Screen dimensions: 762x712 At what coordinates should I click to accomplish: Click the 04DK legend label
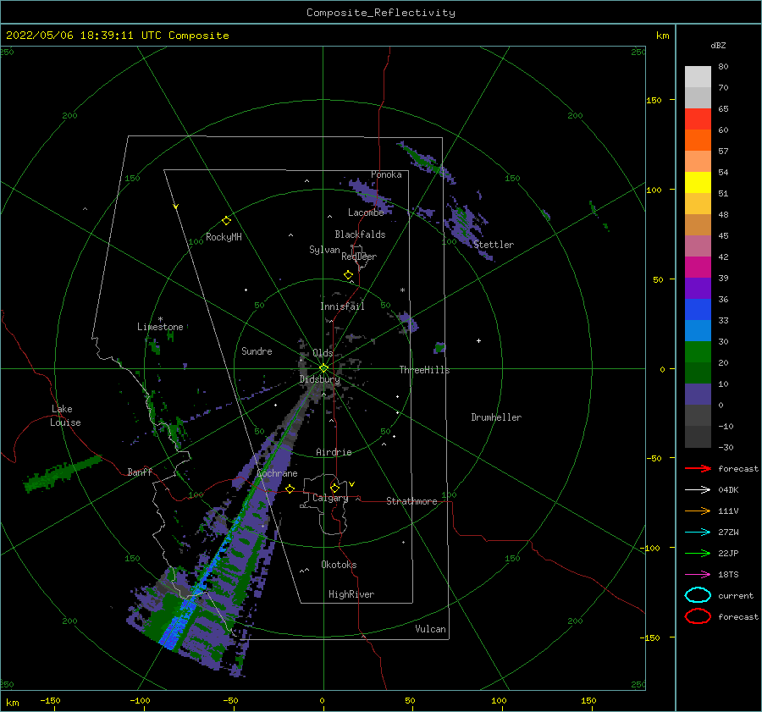click(x=728, y=490)
